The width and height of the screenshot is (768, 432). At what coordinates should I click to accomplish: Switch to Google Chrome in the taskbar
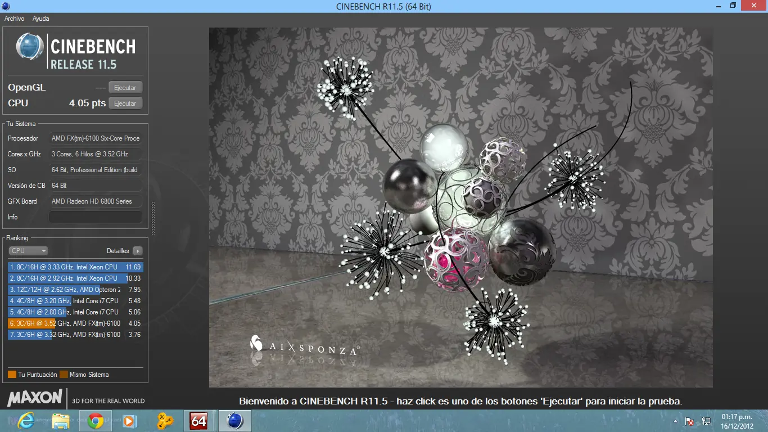pos(96,421)
